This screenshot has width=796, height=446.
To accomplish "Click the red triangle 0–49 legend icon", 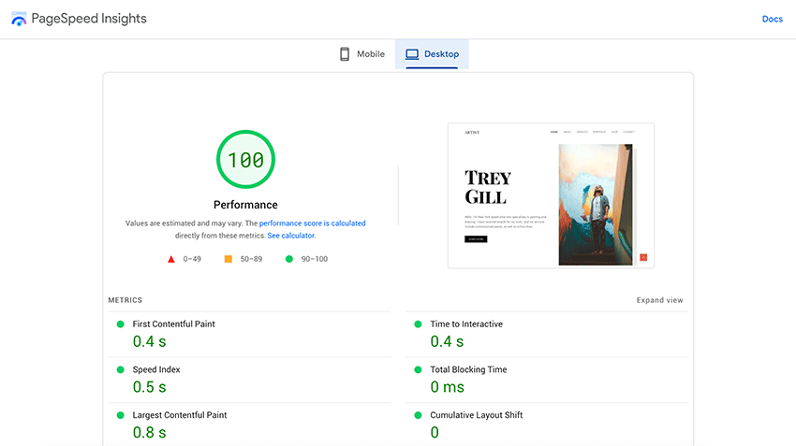I will tap(171, 259).
